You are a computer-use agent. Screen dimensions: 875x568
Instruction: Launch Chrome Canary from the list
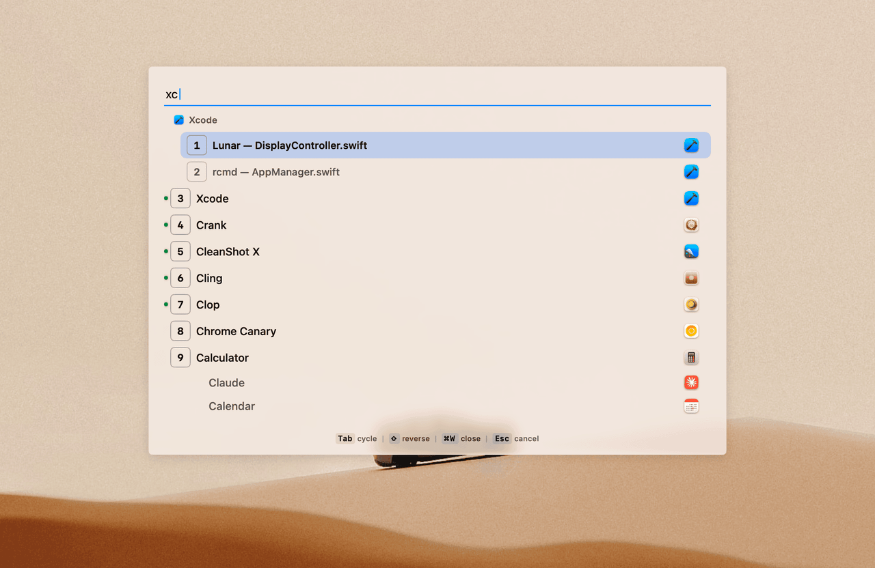(x=437, y=331)
